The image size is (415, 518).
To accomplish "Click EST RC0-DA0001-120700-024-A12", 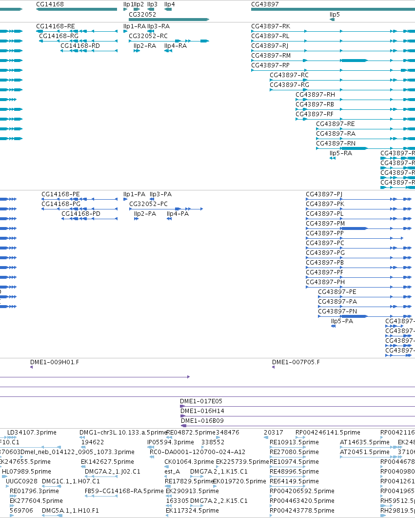I will (x=198, y=452).
